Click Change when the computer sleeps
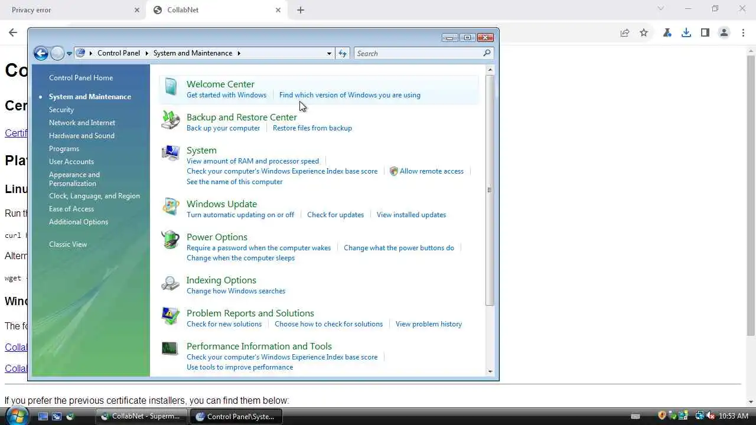756x425 pixels. (x=240, y=258)
